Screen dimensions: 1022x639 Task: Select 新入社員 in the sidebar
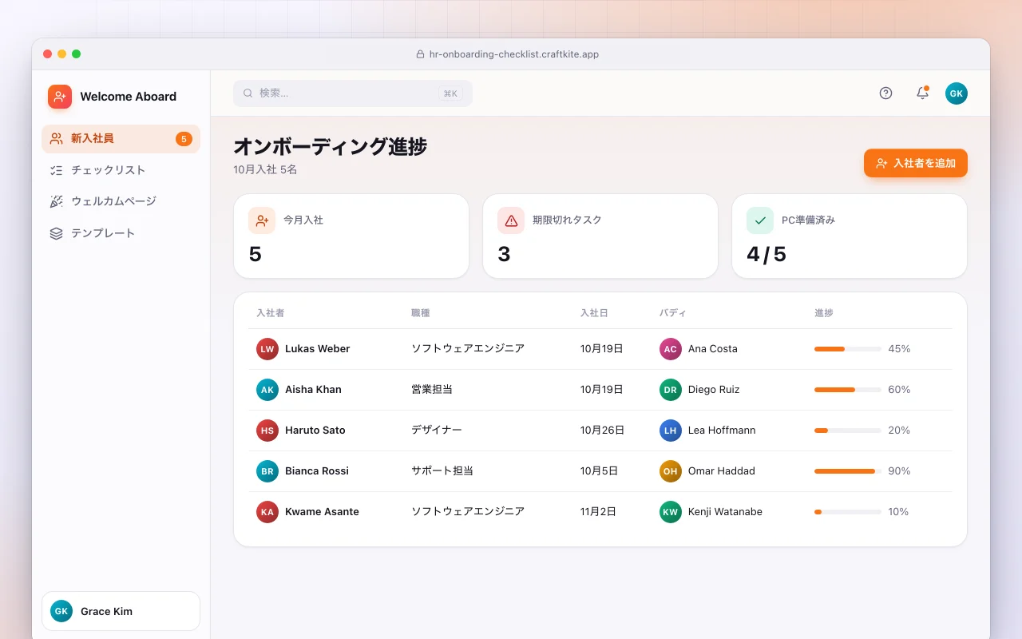(x=121, y=139)
